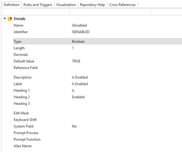This screenshot has height=152, width=182.
Task: Open the Visualization tab
Action: [x=66, y=5]
